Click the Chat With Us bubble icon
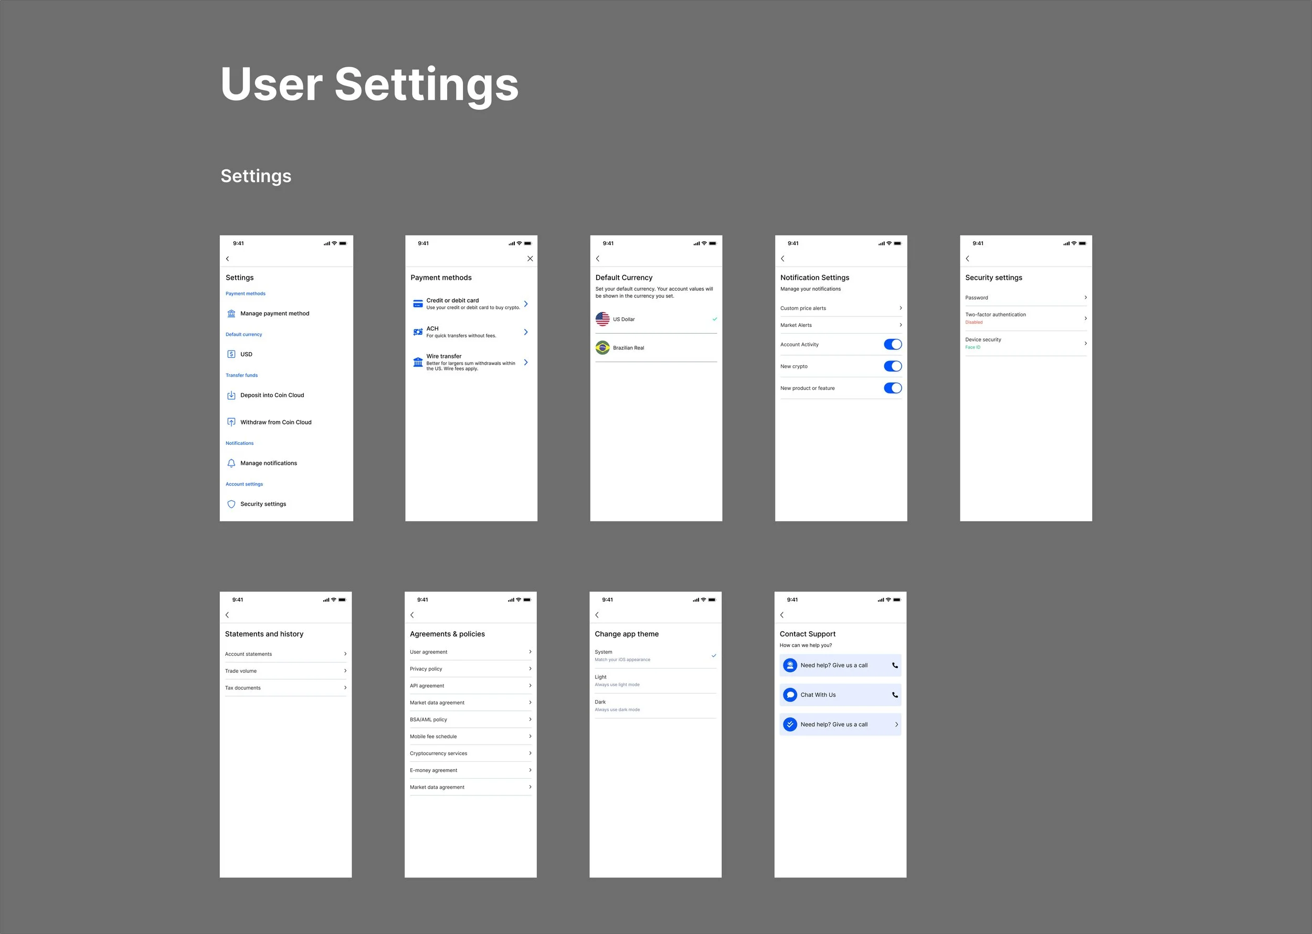 [x=790, y=695]
